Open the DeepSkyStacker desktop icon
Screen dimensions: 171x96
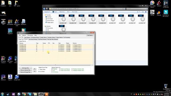(x=23, y=22)
